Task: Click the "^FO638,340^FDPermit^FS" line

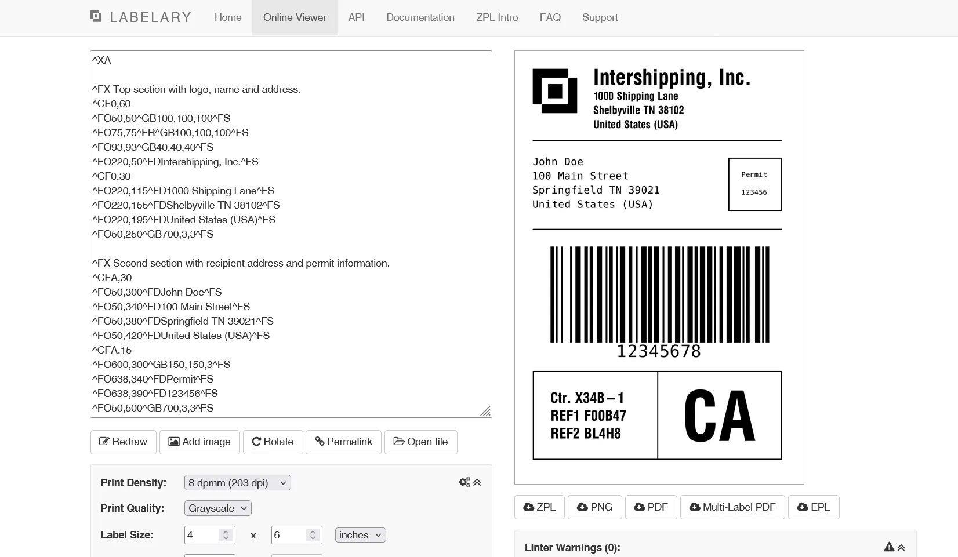Action: point(153,379)
